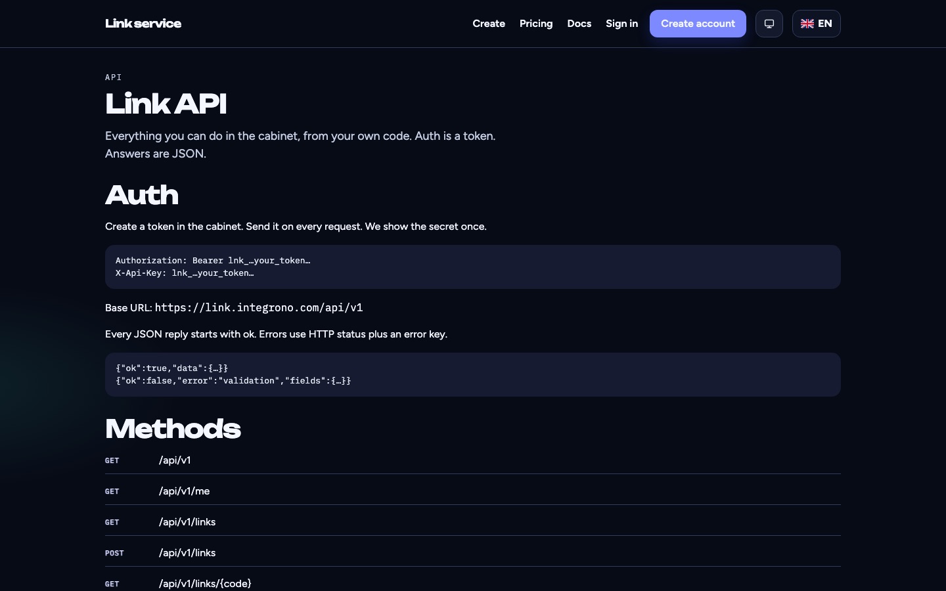
Task: Select the GET /api/v1 method row
Action: [473, 460]
